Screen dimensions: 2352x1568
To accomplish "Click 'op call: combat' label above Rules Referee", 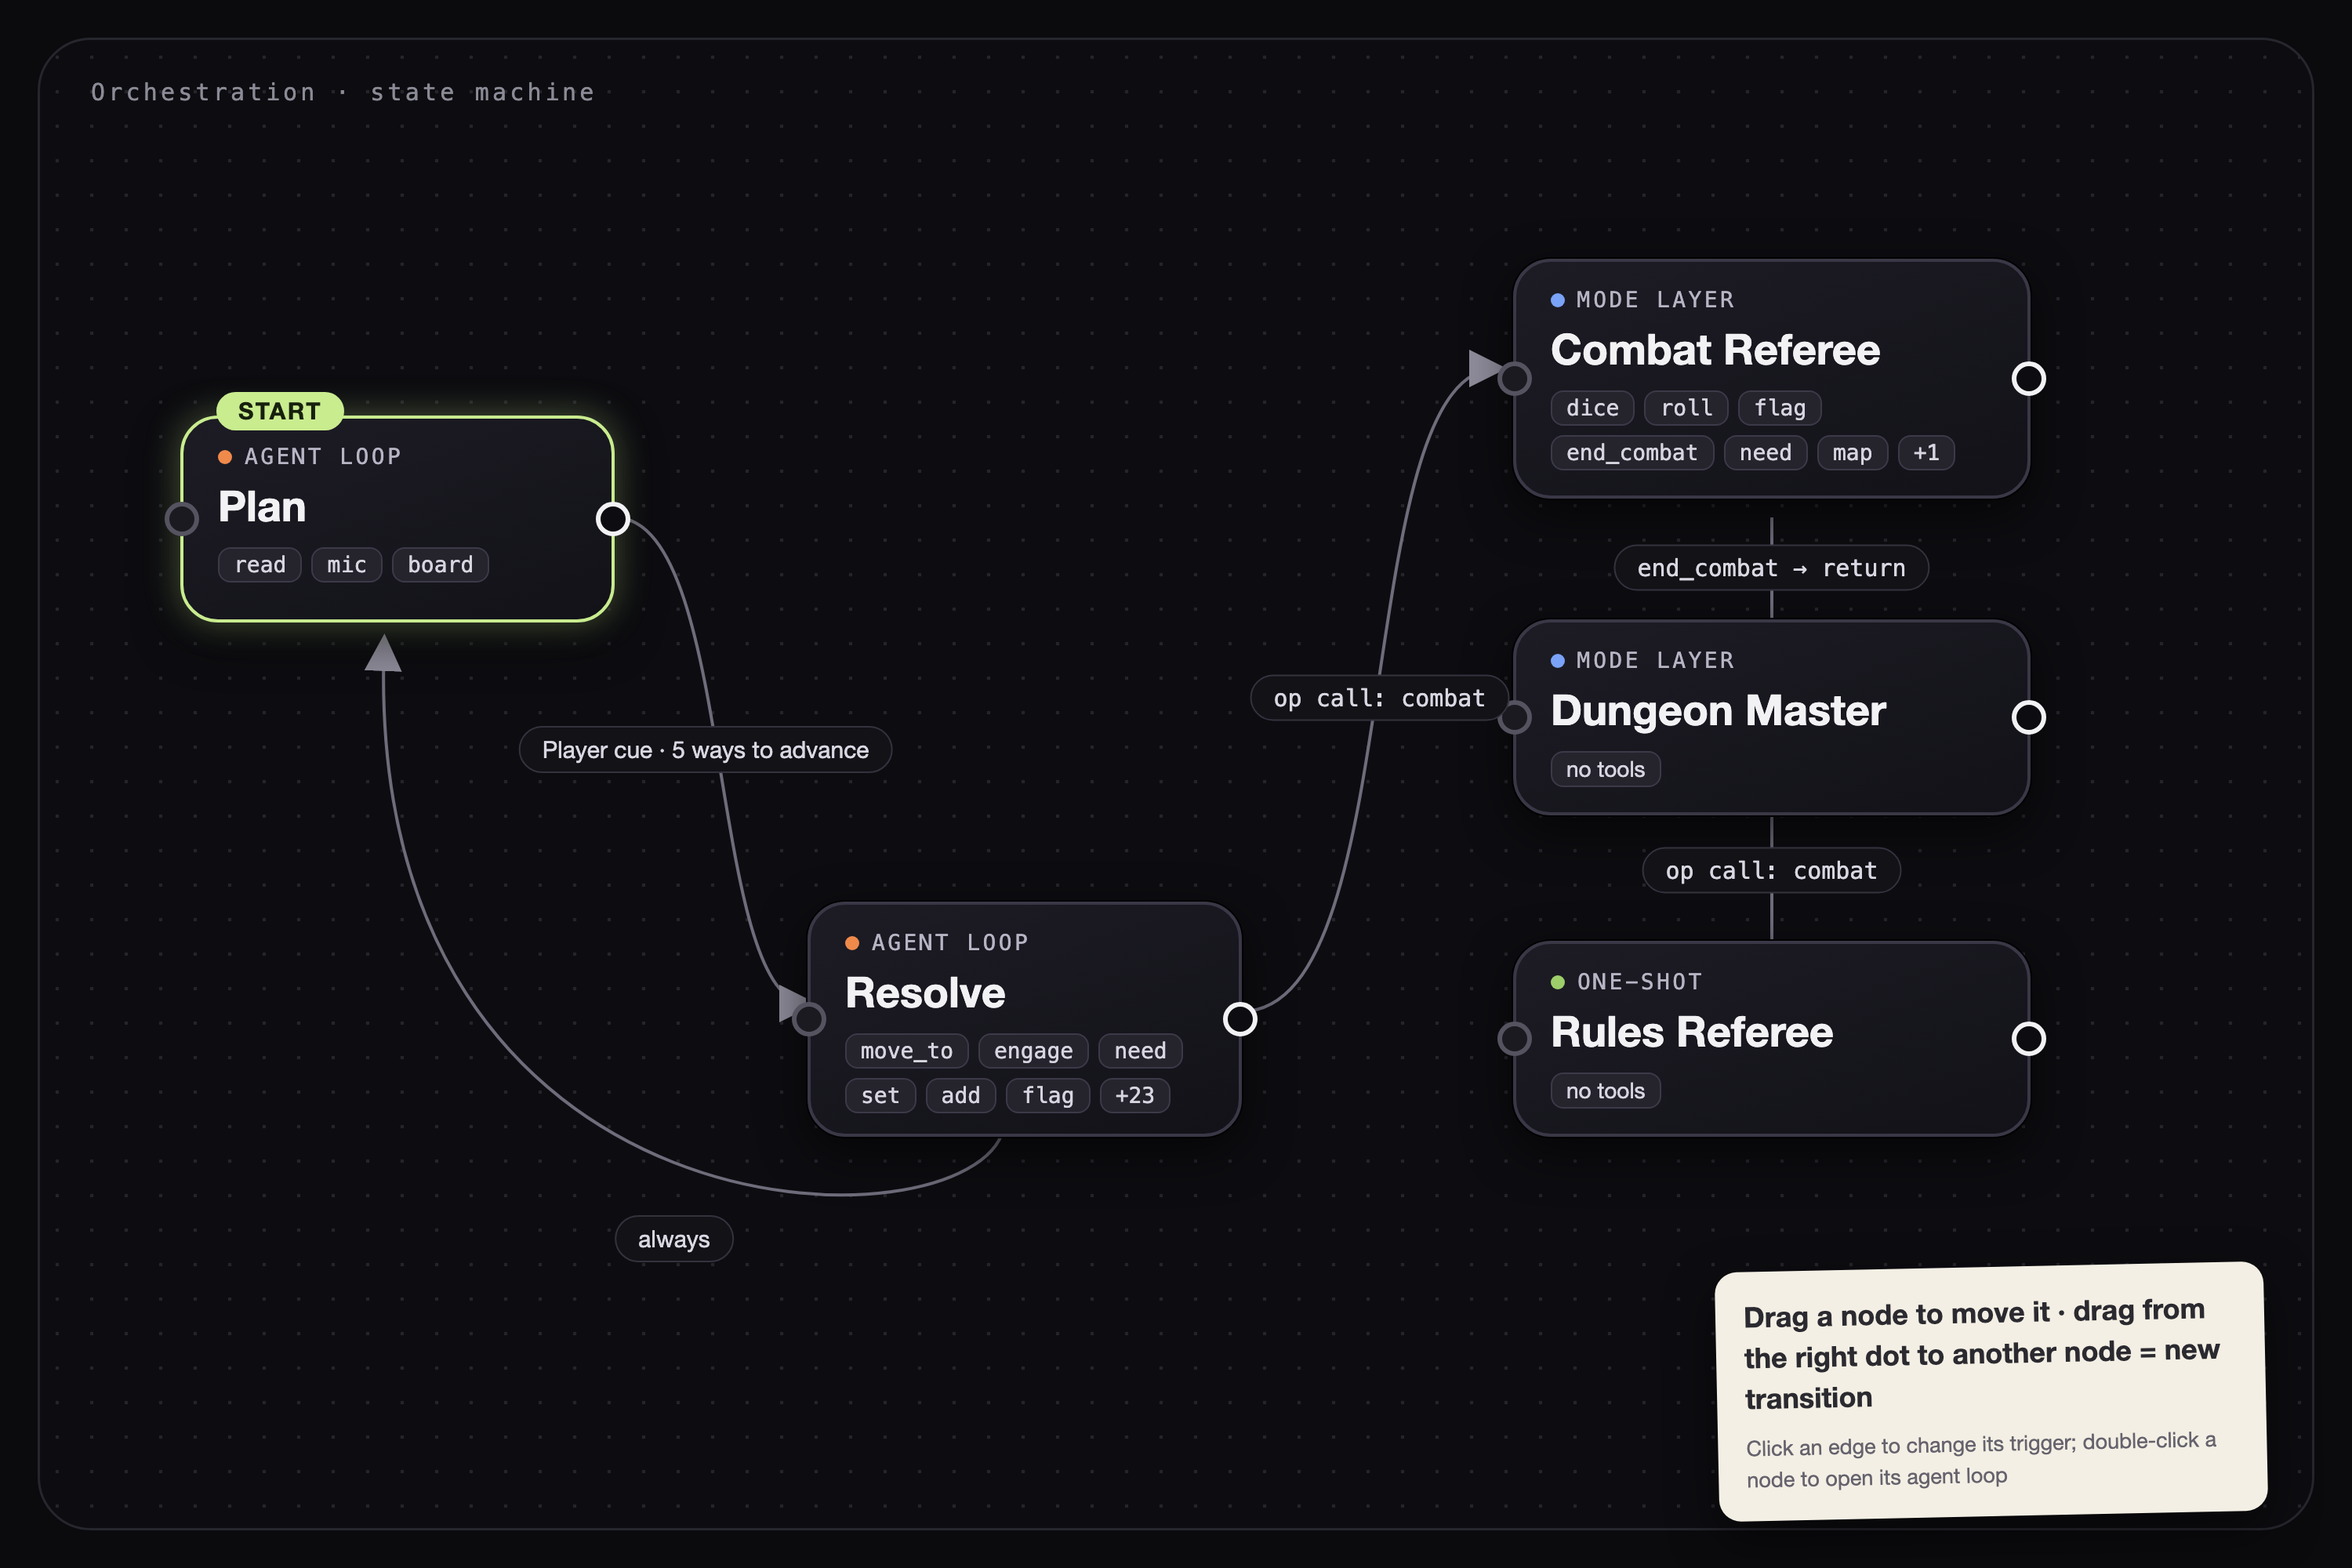I will point(1771,871).
